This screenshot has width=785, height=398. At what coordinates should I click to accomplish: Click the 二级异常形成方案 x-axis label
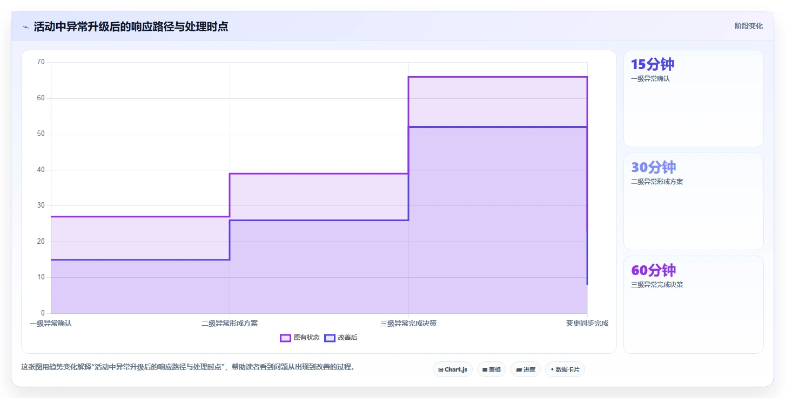230,324
